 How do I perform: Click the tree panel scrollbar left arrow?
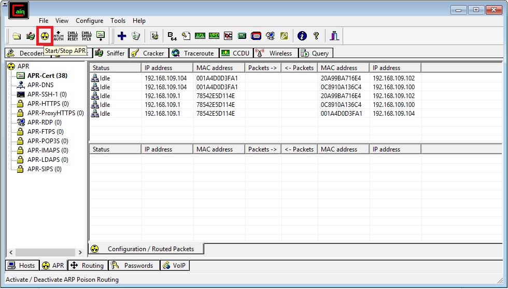[x=11, y=252]
